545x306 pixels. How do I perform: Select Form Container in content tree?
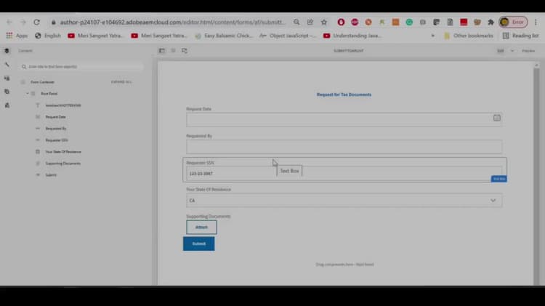tap(42, 82)
